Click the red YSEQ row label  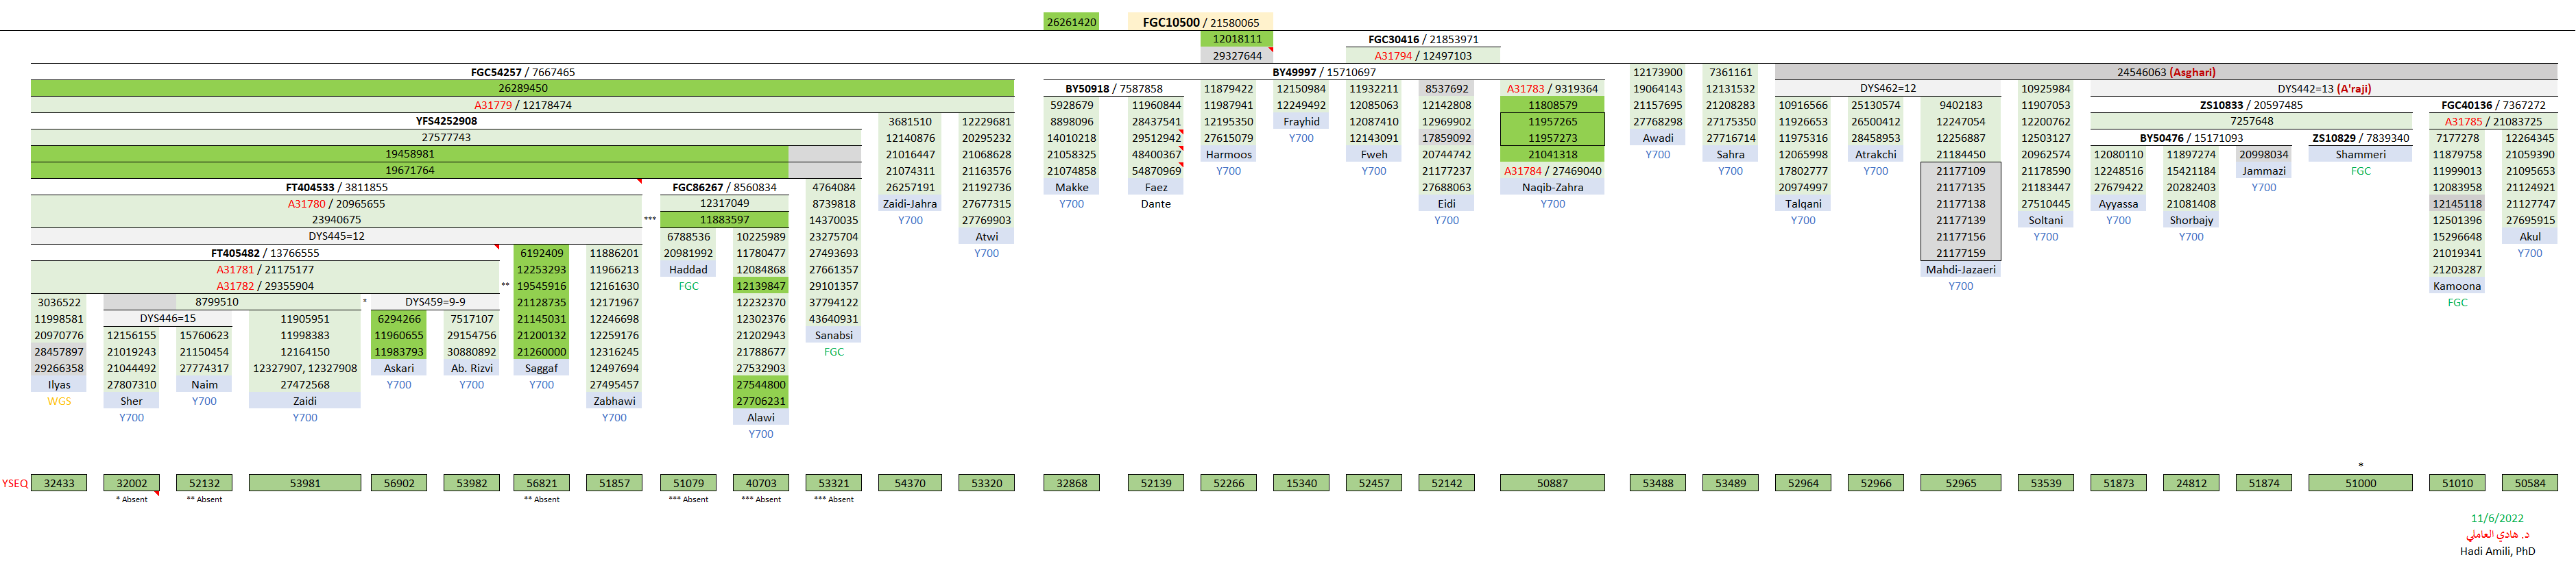(x=15, y=483)
